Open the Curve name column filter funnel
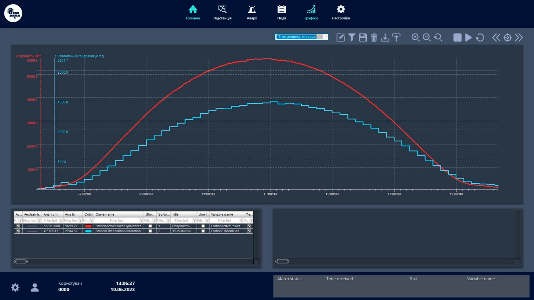Screen dimensions: 534x300 pos(142,220)
